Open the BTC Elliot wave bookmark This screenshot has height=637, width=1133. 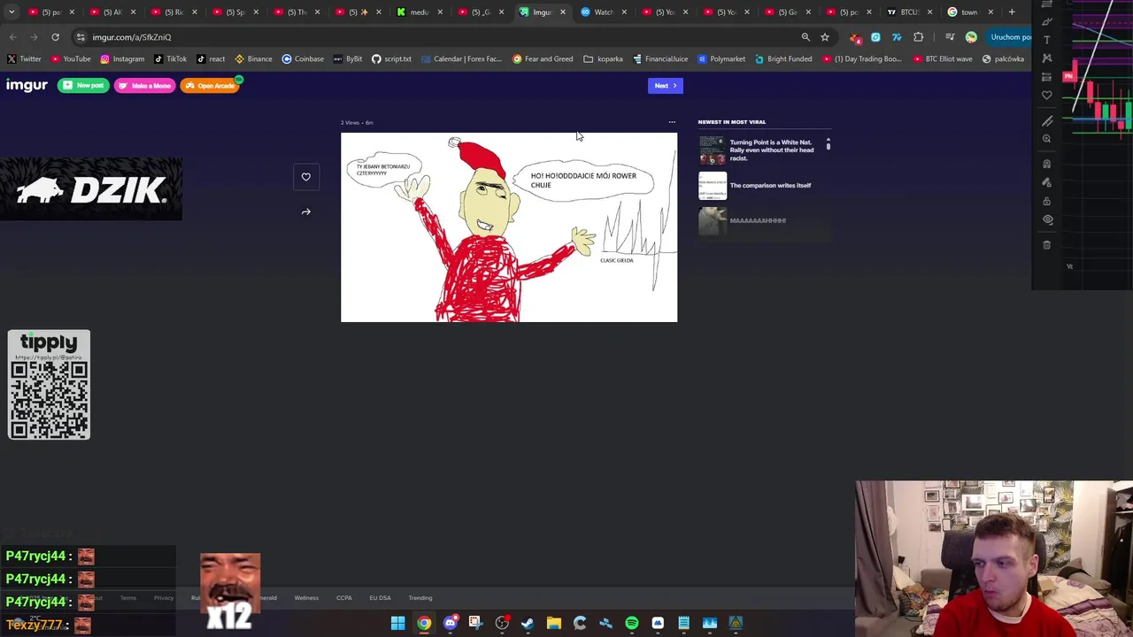[x=941, y=59]
